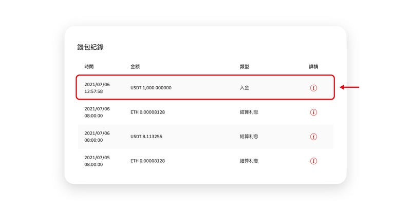Click info icon on 2021/07/06 ETH interest row
411x210 pixels.
(x=313, y=112)
